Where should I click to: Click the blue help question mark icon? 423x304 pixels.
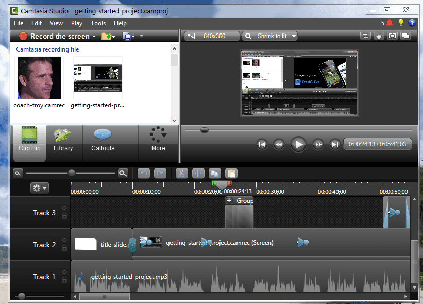412,23
